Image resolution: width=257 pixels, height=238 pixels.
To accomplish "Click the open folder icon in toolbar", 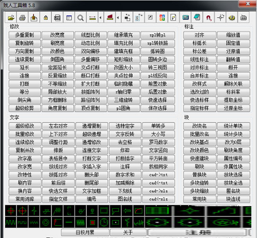I will point(11,17).
